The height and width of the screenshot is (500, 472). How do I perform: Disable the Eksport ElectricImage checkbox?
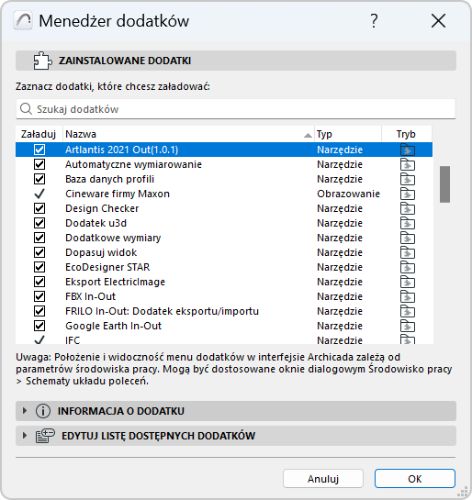[x=39, y=282]
